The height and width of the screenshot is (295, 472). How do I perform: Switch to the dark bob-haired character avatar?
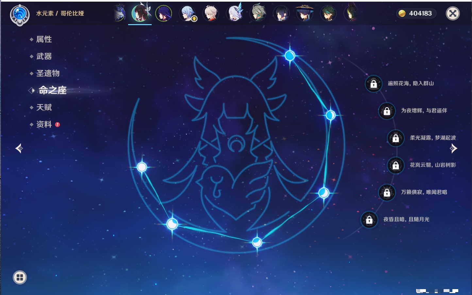click(281, 13)
